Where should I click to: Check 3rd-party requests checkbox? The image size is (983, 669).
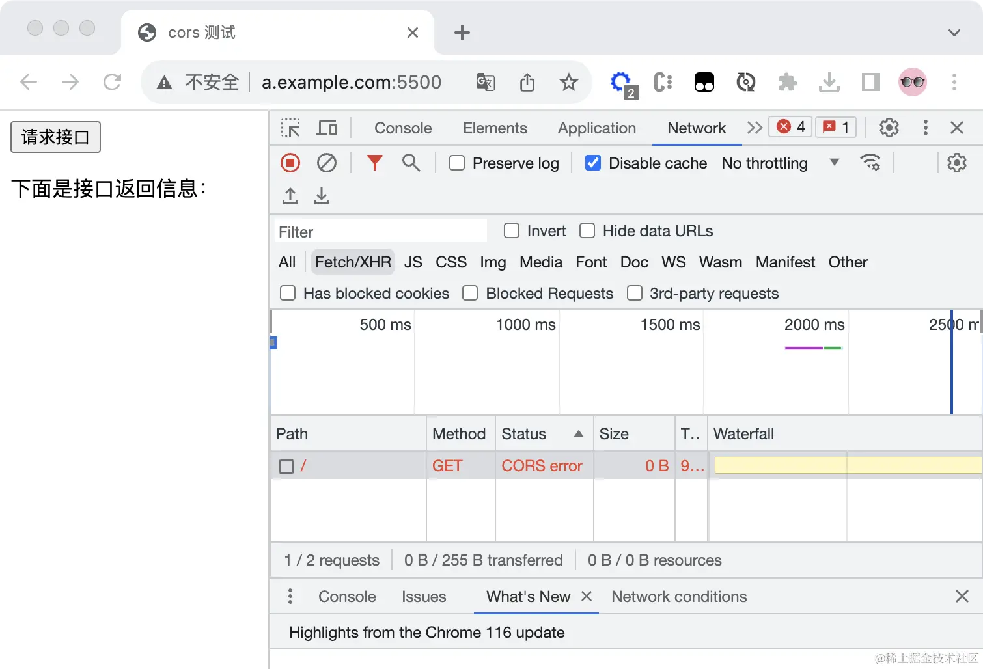coord(635,293)
